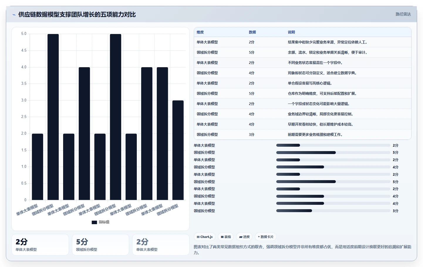This screenshot has height=267, width=423.
Task: Open the 路径雷达 label in the header
Action: (x=403, y=14)
